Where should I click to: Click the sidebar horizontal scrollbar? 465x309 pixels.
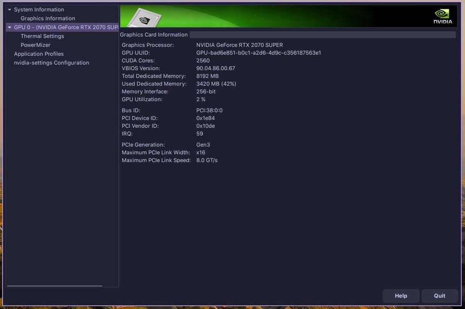click(54, 286)
